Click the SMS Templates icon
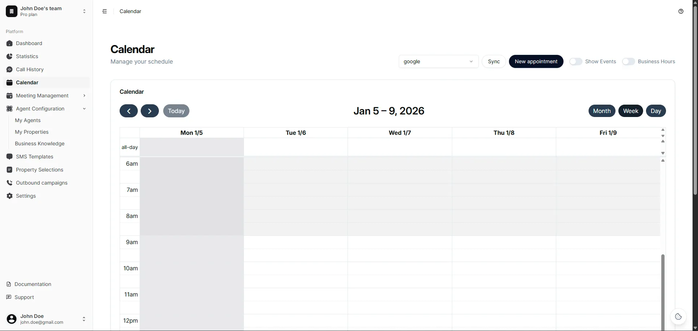Screen dimensions: 698x331 click(9, 157)
